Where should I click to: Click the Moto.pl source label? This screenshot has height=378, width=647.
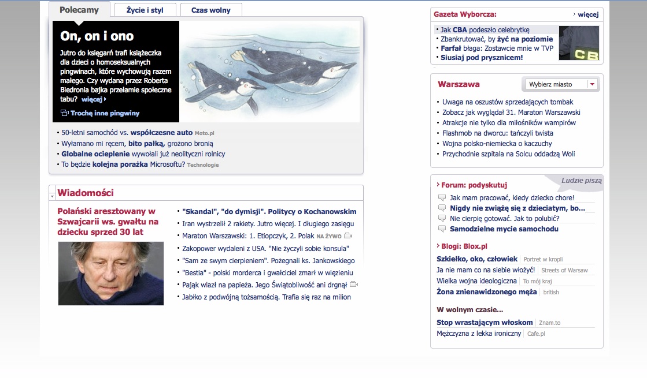pyautogui.click(x=204, y=133)
